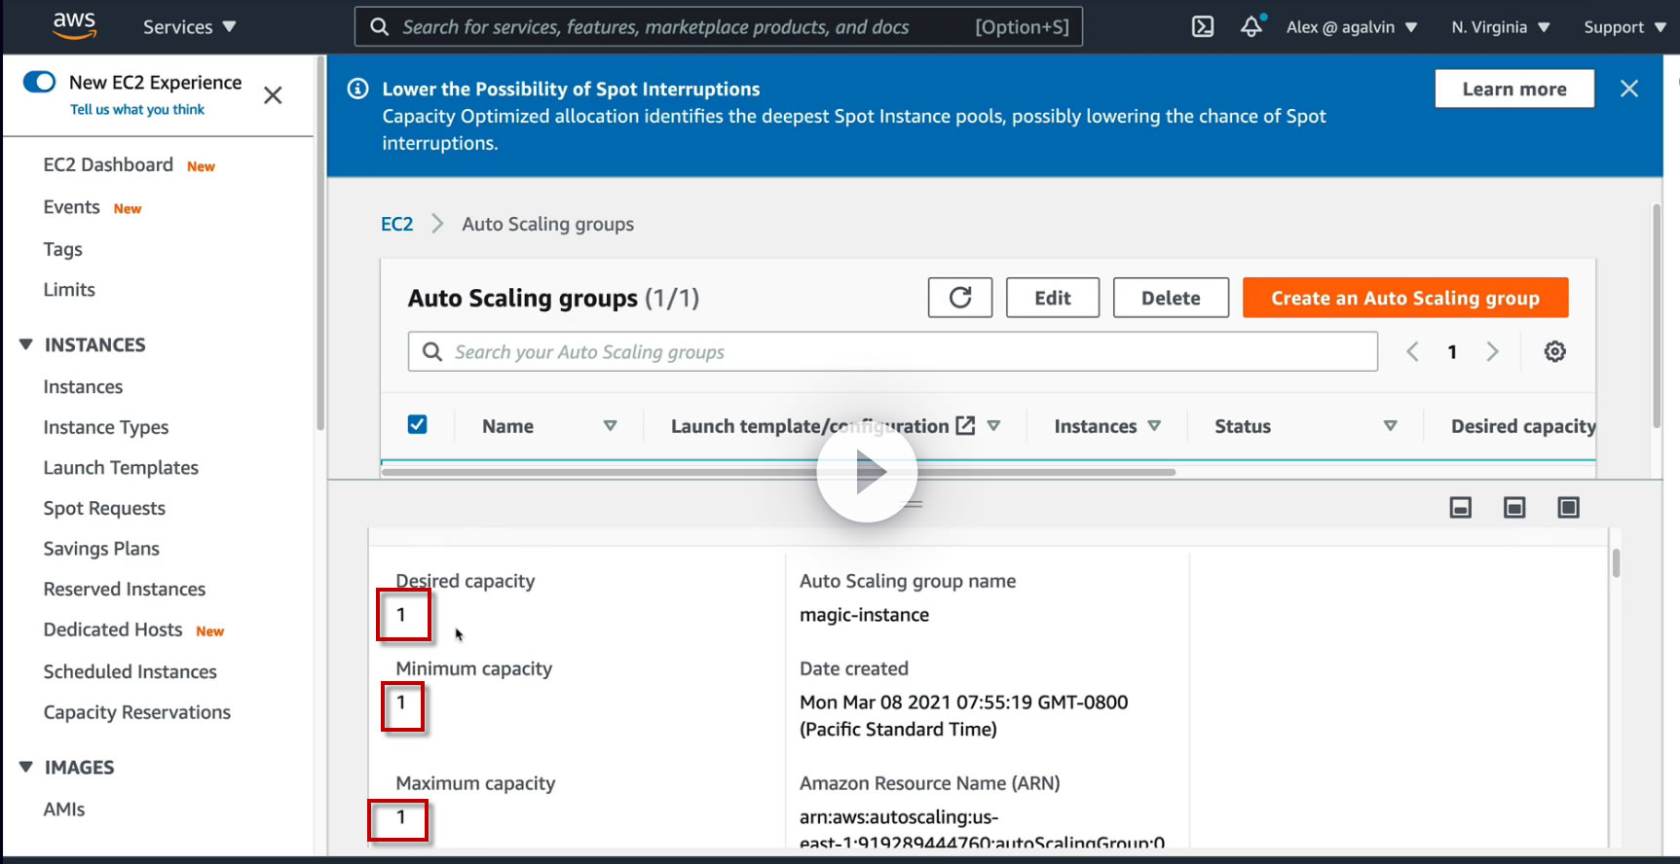Open Spot Requests in the sidebar
1680x864 pixels.
[x=104, y=509]
